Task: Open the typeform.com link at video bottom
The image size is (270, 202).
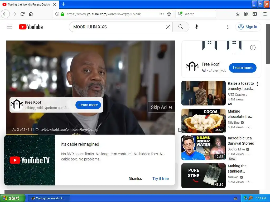Action: point(69,130)
